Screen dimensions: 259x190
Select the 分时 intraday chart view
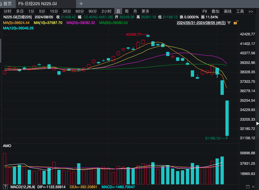click(8, 11)
